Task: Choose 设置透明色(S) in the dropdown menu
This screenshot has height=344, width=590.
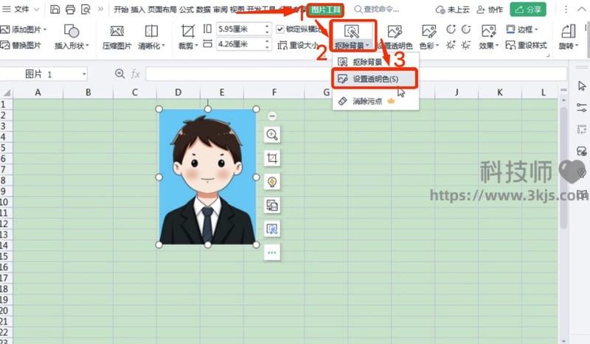Action: pos(375,79)
